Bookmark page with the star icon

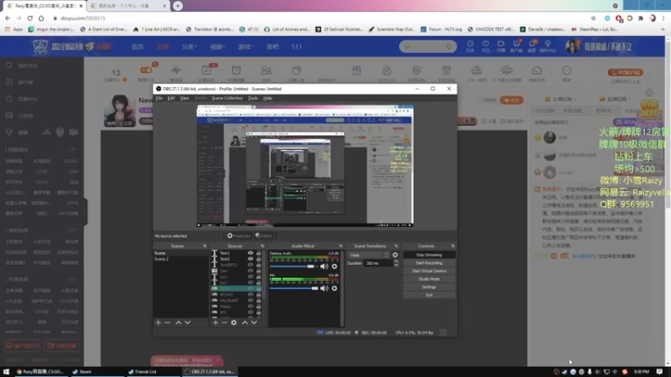593,18
